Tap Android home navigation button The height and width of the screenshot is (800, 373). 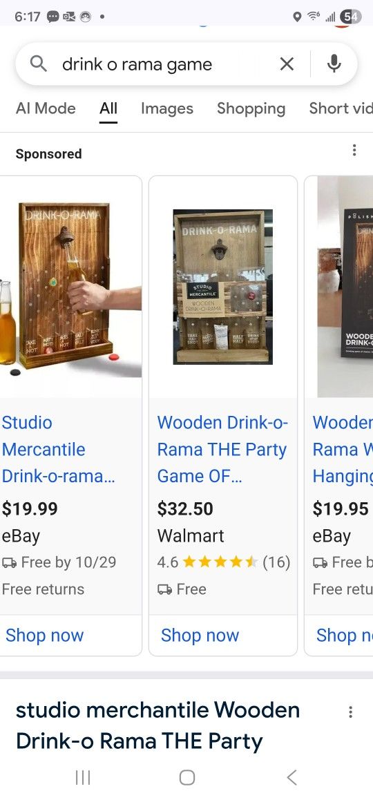[x=186, y=778]
